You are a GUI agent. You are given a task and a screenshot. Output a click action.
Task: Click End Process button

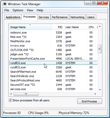pos(90,101)
